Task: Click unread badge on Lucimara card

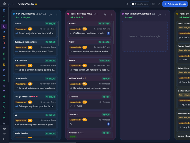Action: 108,124
